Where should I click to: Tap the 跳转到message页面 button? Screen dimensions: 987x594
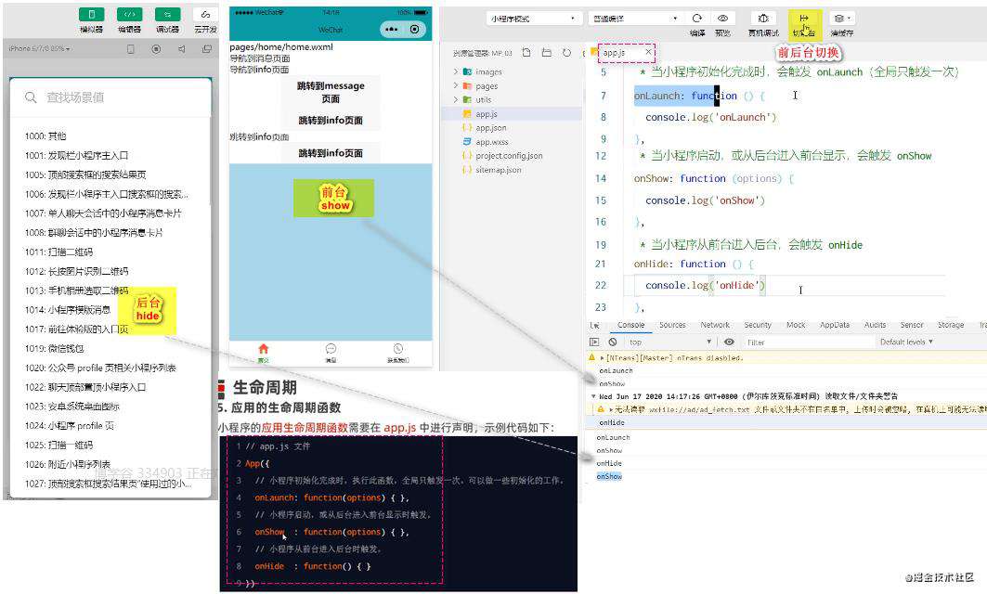pos(331,92)
